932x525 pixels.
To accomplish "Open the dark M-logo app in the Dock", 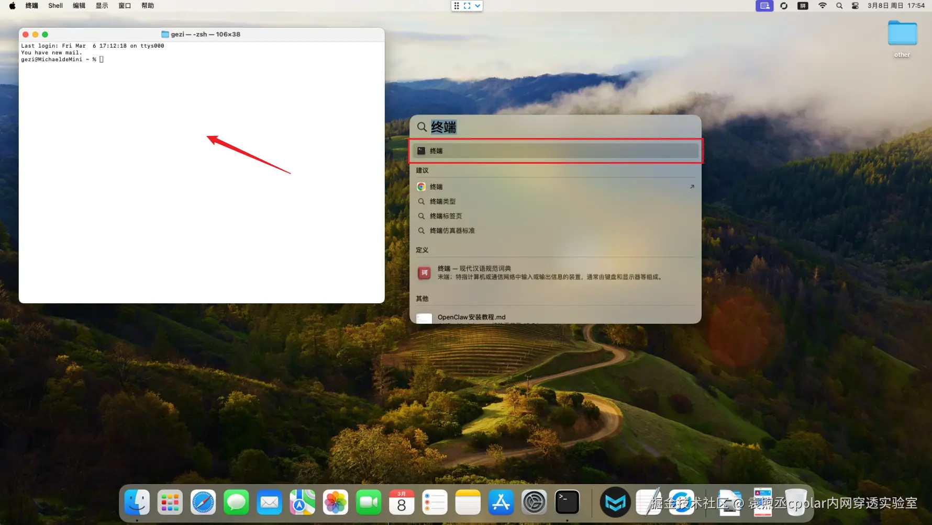I will point(615,503).
